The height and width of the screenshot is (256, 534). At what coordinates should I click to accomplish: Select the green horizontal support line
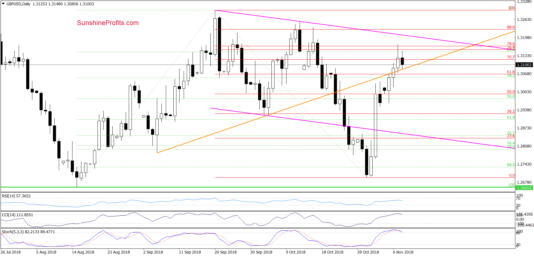(258, 187)
